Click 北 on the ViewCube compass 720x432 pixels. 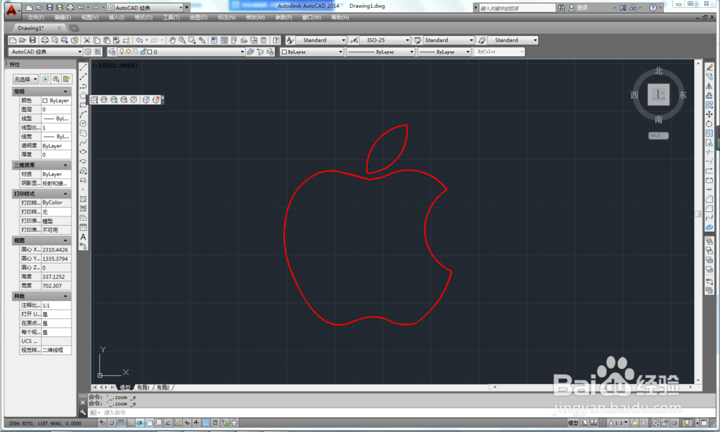[659, 71]
